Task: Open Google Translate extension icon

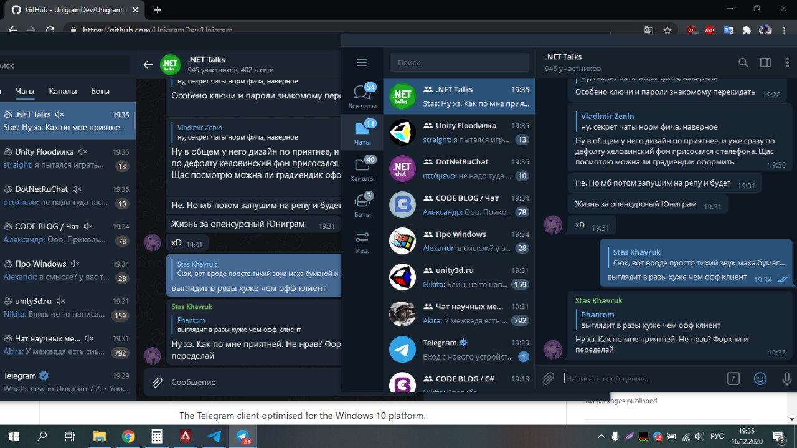Action: pyautogui.click(x=728, y=30)
